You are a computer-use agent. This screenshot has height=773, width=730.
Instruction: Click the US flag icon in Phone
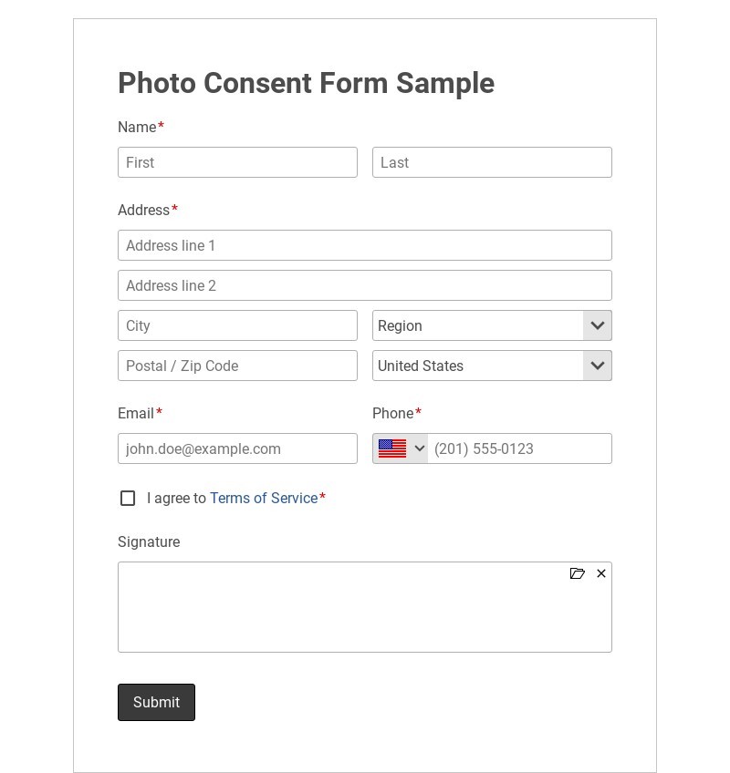coord(392,448)
